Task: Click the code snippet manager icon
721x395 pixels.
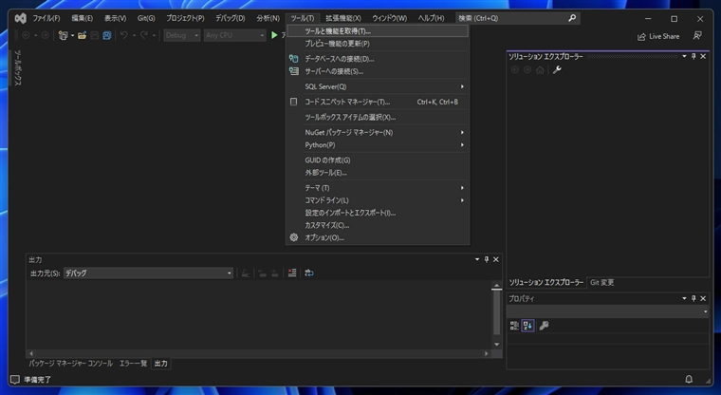Action: (293, 102)
